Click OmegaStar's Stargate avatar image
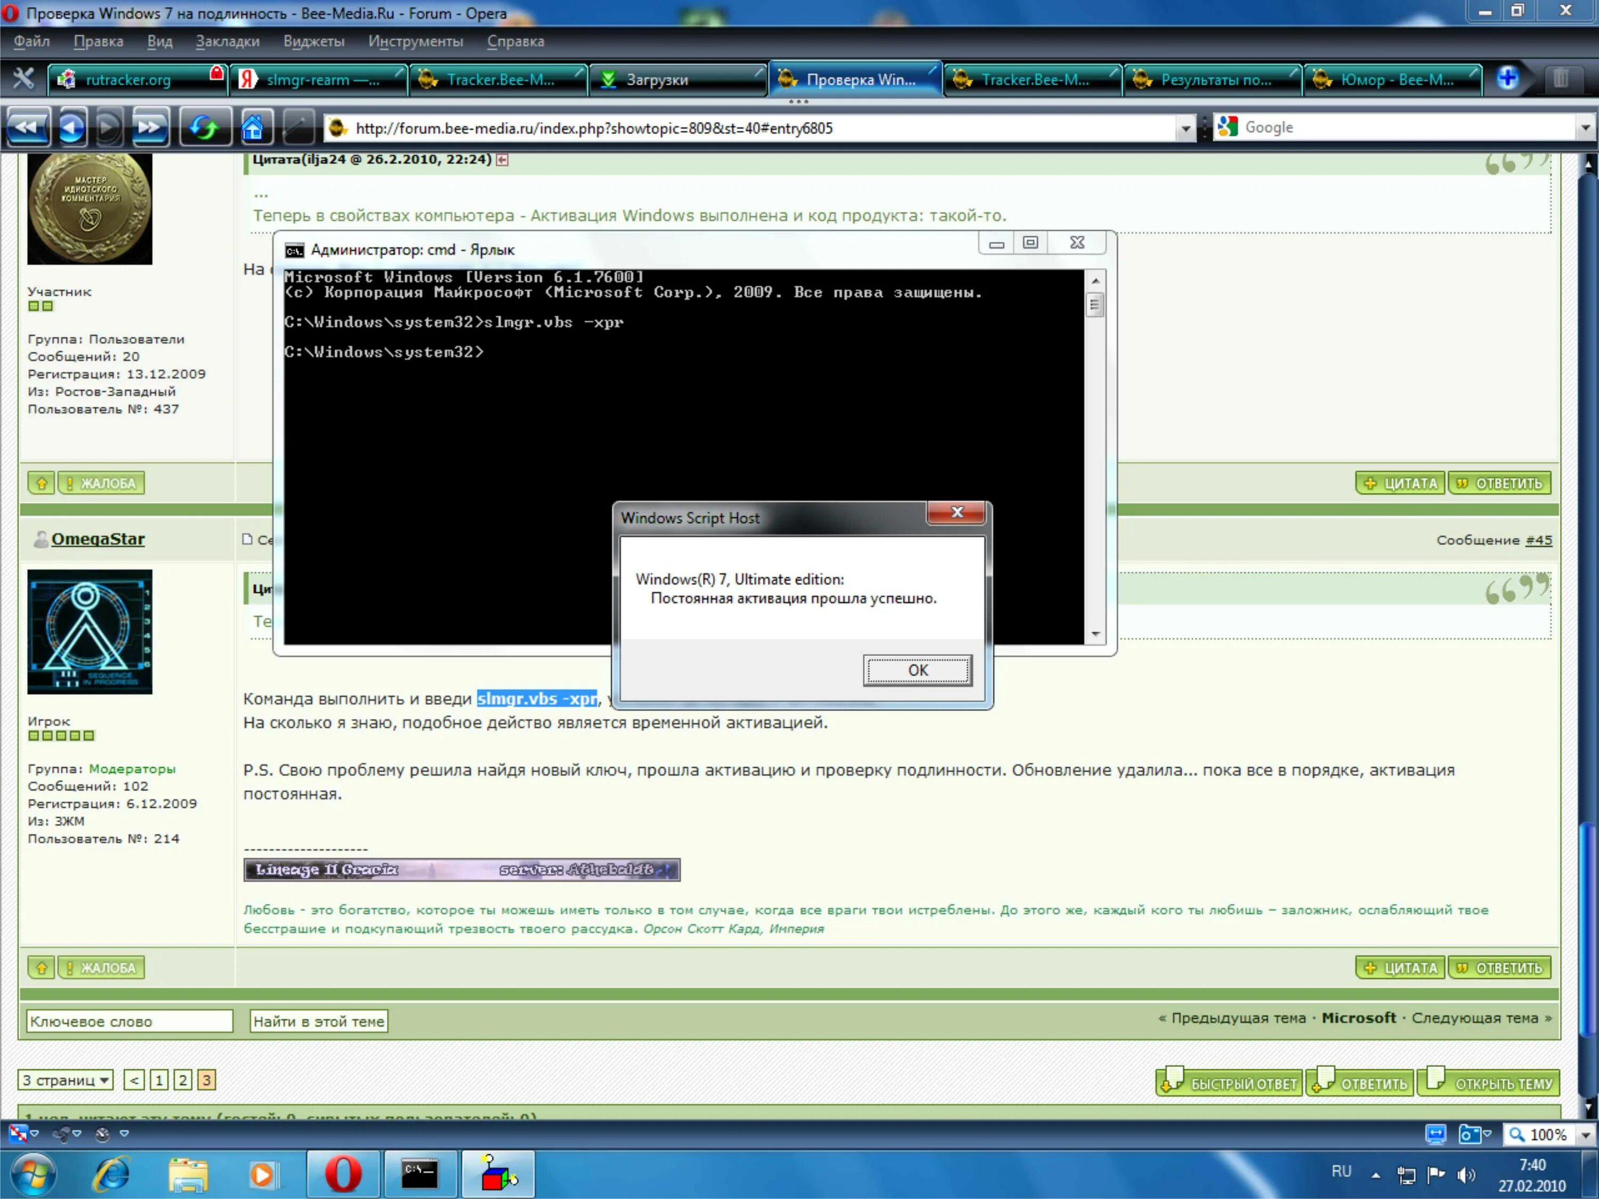 [x=90, y=631]
